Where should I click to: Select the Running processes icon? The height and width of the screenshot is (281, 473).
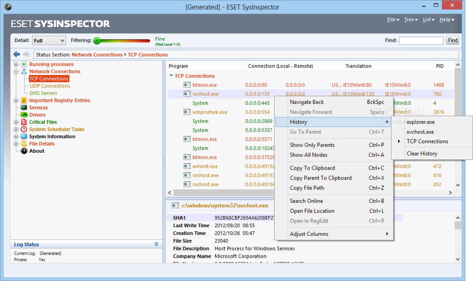coord(25,64)
